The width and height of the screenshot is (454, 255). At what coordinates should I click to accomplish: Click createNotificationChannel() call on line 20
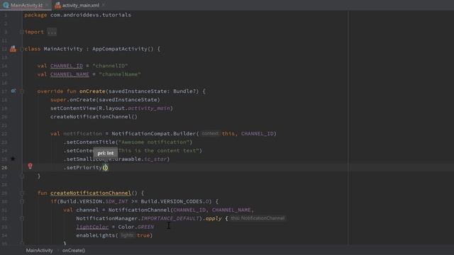click(94, 116)
